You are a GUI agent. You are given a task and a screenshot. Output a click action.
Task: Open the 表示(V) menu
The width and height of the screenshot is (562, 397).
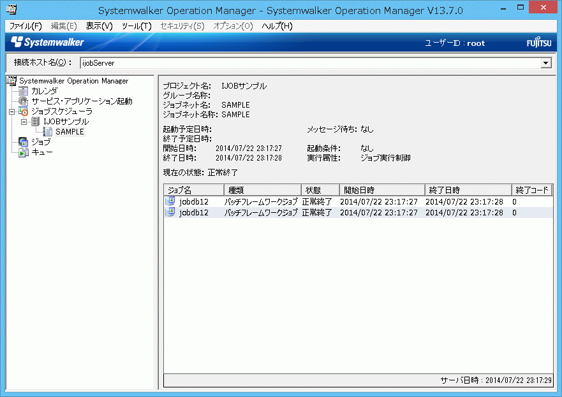pos(99,26)
